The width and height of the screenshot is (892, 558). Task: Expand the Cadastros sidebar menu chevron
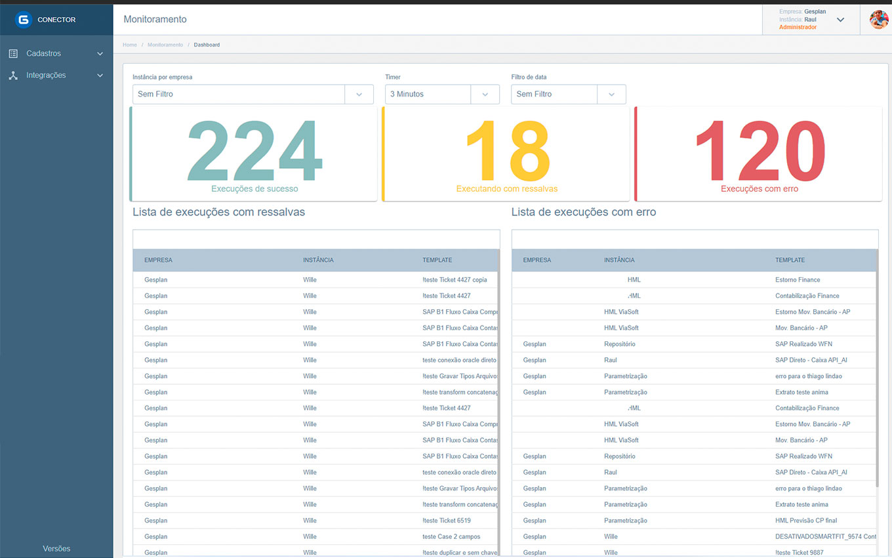(100, 54)
